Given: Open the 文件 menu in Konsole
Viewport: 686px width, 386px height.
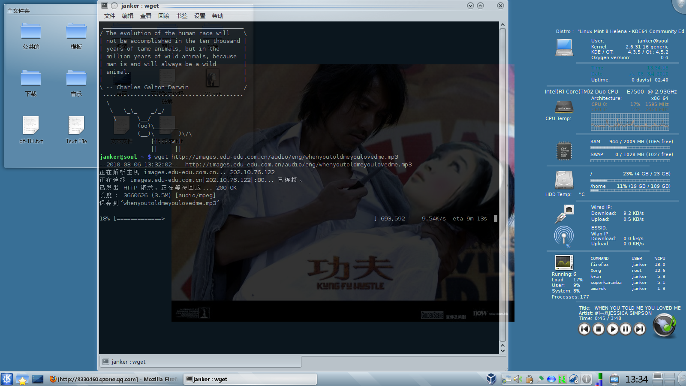Looking at the screenshot, I should pos(109,16).
